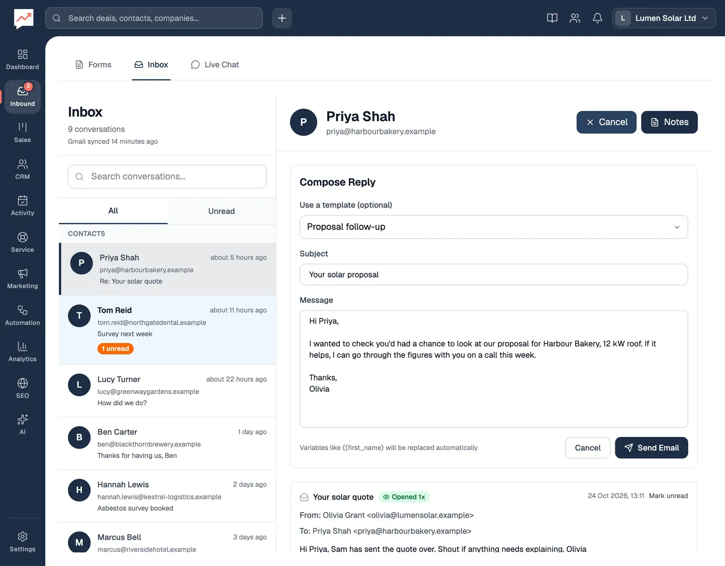Image resolution: width=725 pixels, height=566 pixels.
Task: Open the Lucy Turner conversation
Action: (x=167, y=391)
